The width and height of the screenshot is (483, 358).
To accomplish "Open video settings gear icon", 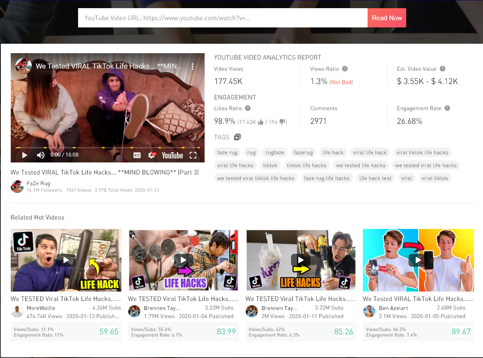I will (x=152, y=155).
